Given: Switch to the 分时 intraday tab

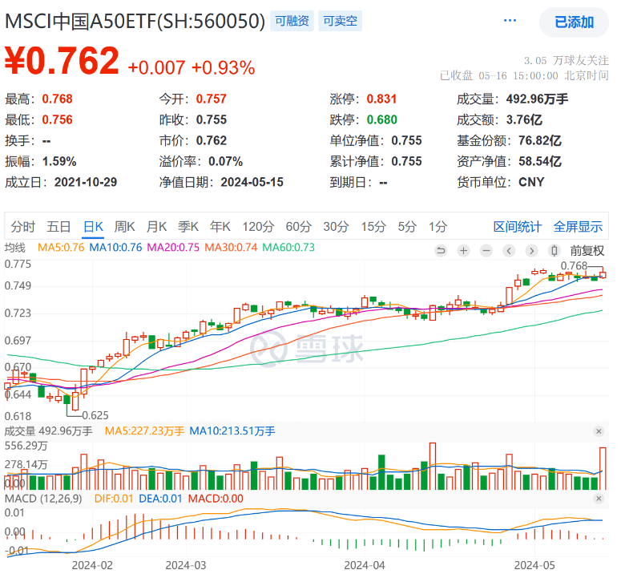Looking at the screenshot, I should point(23,227).
